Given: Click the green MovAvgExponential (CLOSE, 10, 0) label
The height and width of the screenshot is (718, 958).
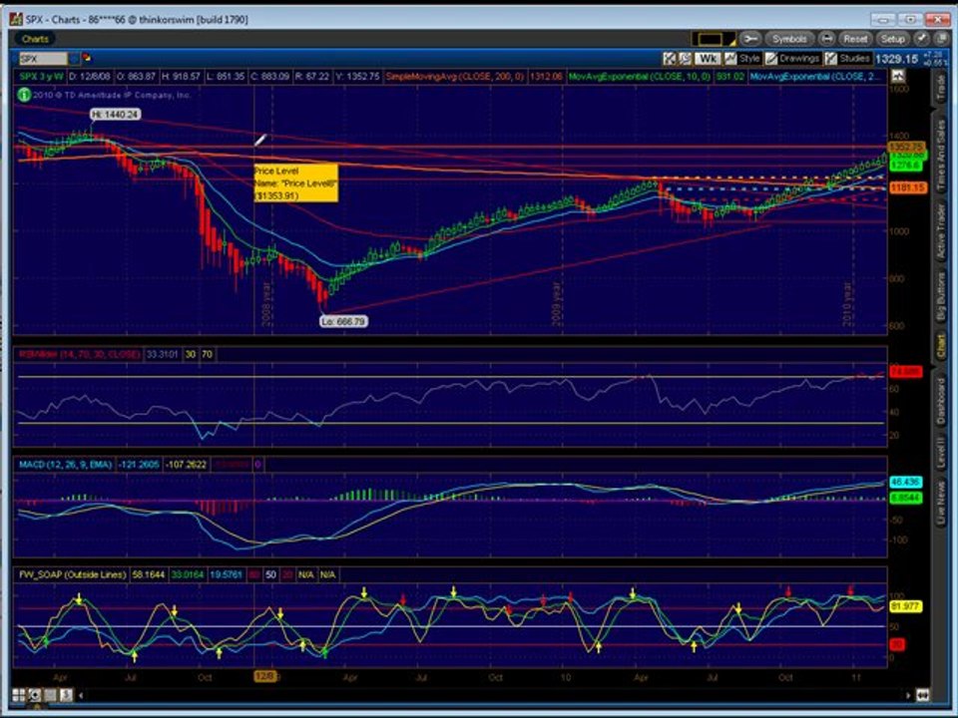Looking at the screenshot, I should tap(639, 77).
